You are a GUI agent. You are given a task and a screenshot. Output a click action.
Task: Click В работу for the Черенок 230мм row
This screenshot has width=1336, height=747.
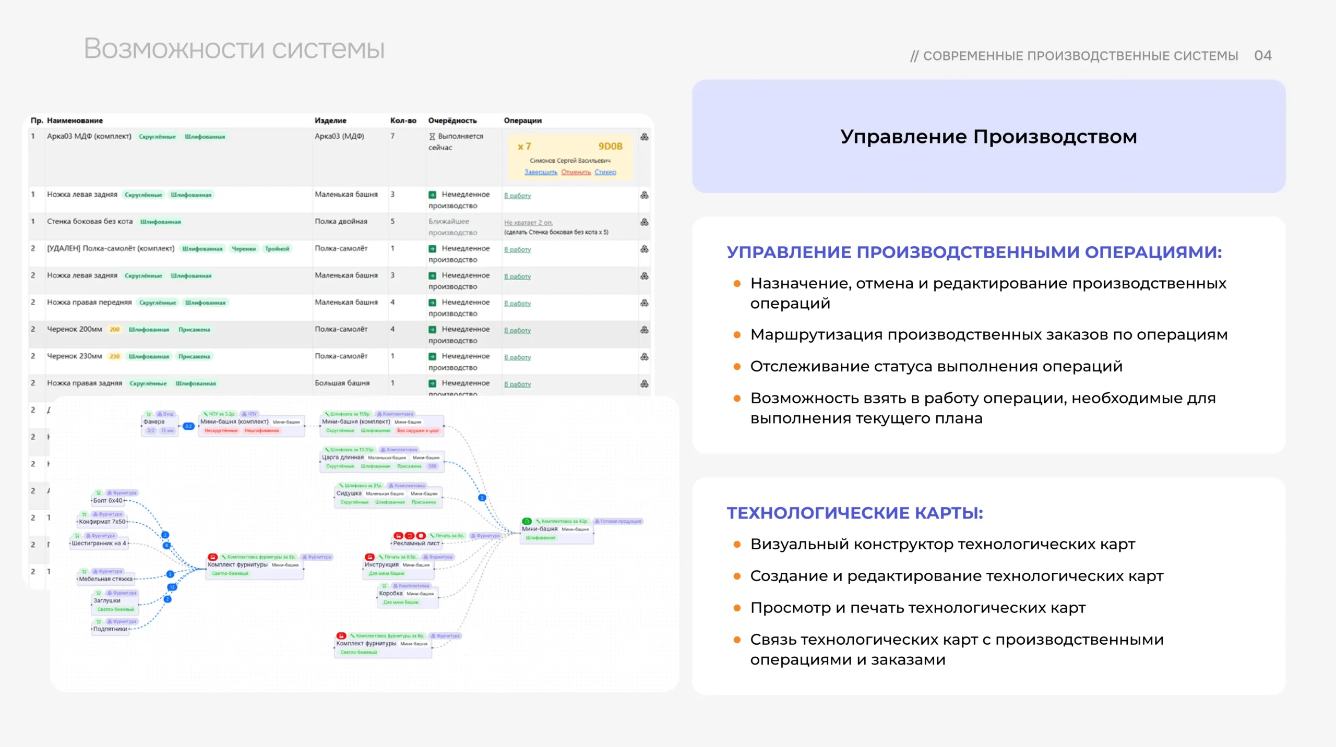517,357
